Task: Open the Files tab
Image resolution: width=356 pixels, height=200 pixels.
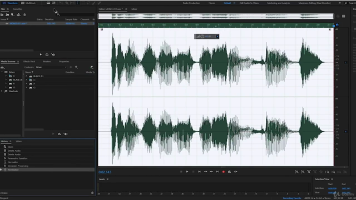Action: tap(3, 9)
